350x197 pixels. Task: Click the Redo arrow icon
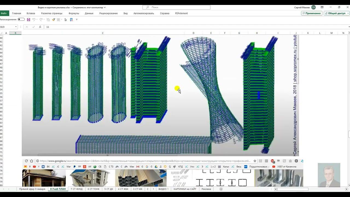click(41, 20)
